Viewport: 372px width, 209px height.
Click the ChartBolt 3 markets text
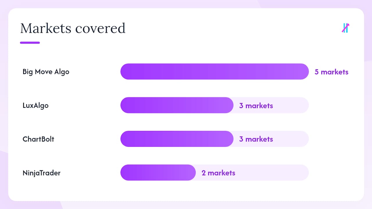coord(256,139)
